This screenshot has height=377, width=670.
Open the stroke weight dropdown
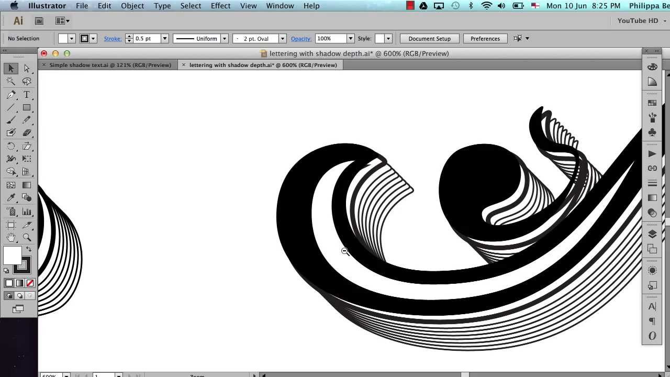(164, 39)
